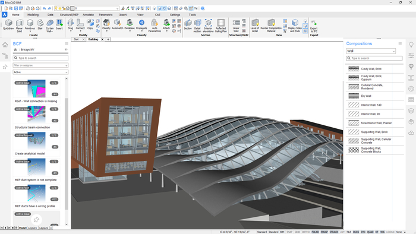416x234 pixels.
Task: Click the Export to IFC icon
Action: [x=314, y=26]
